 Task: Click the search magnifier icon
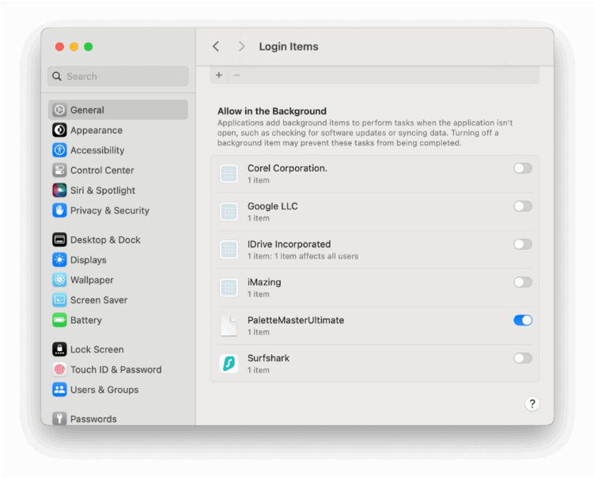click(57, 76)
